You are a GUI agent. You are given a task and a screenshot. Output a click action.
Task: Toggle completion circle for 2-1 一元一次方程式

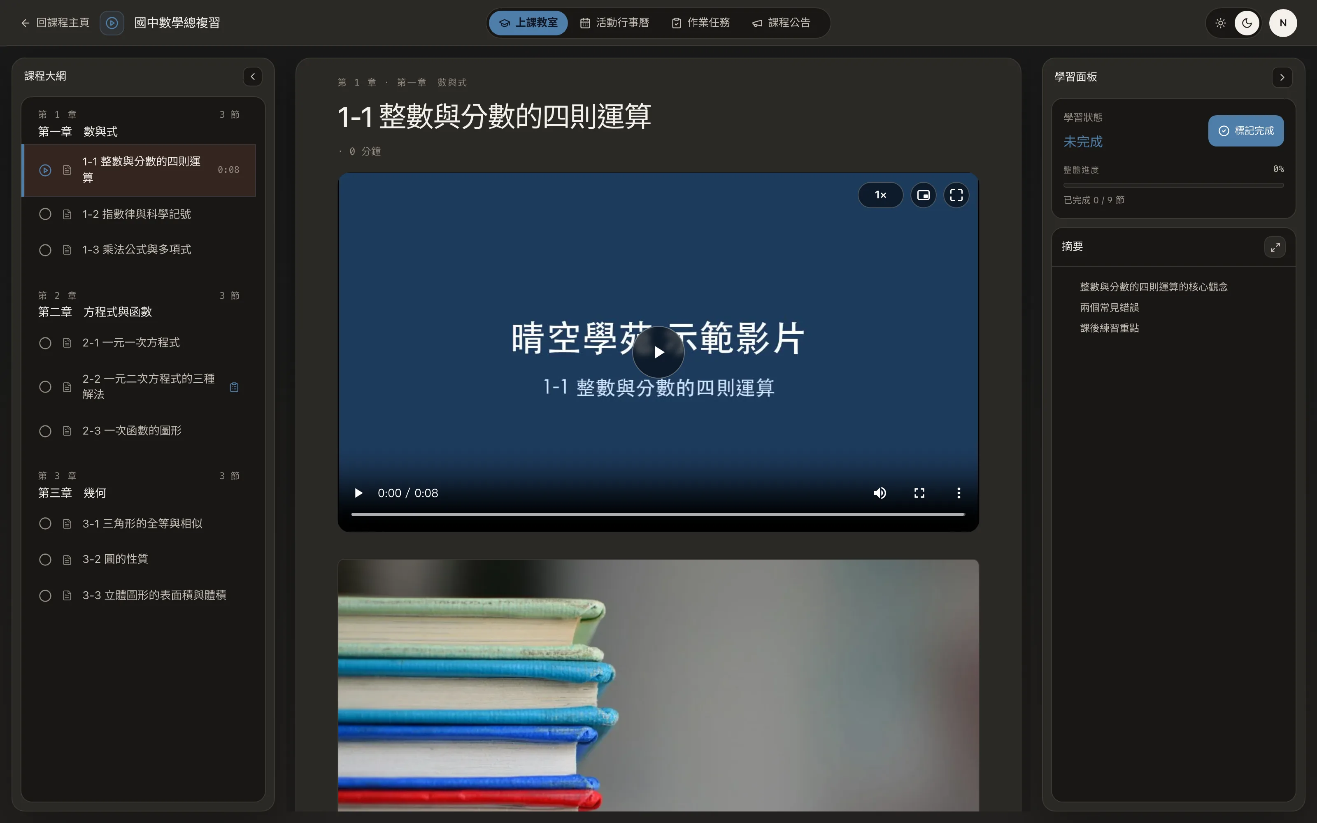(x=45, y=343)
